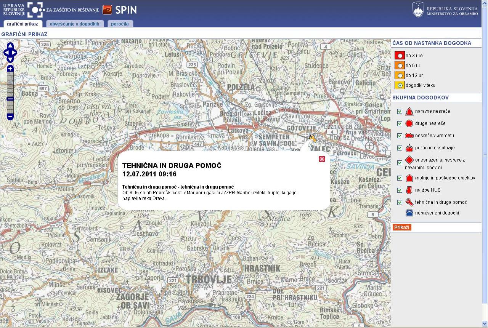Click the zoom slider handle on map

coord(10,99)
